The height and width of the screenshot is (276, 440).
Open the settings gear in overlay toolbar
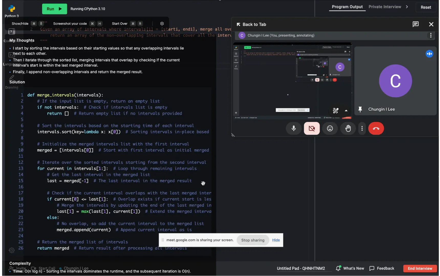pos(162,24)
